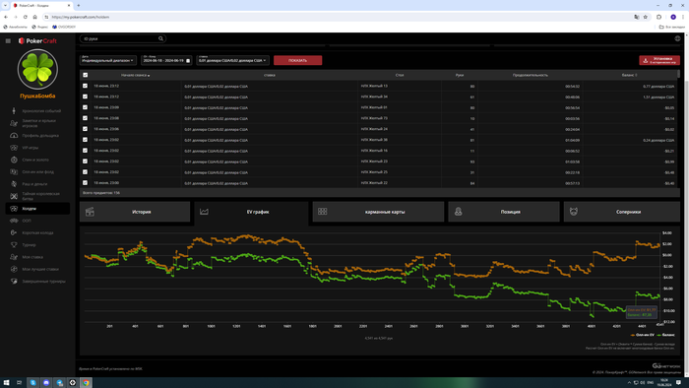The width and height of the screenshot is (689, 388).
Task: Open the calendar icon in date range field
Action: tap(188, 61)
